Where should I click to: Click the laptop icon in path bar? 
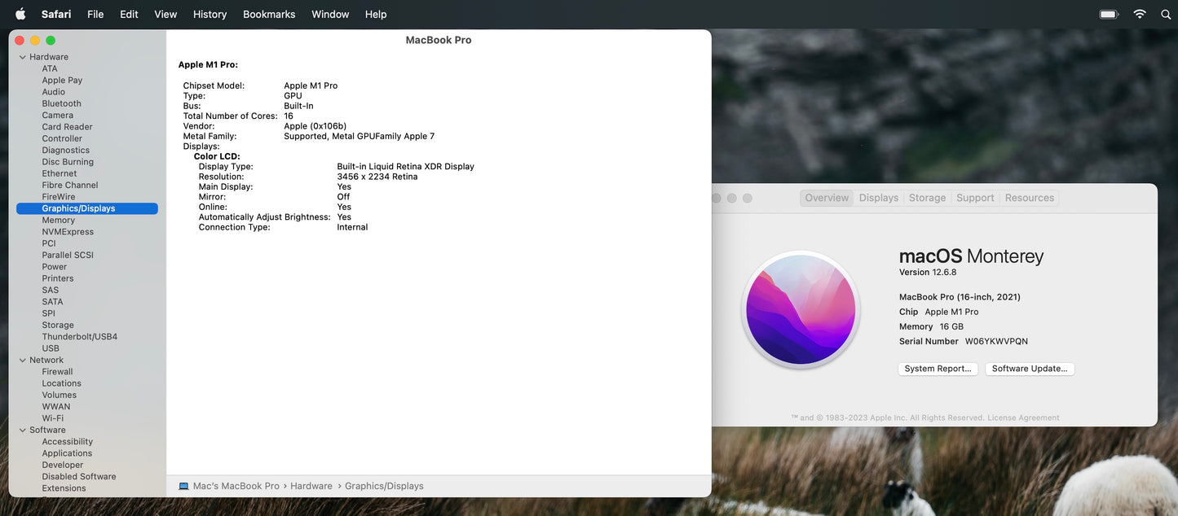tap(183, 486)
